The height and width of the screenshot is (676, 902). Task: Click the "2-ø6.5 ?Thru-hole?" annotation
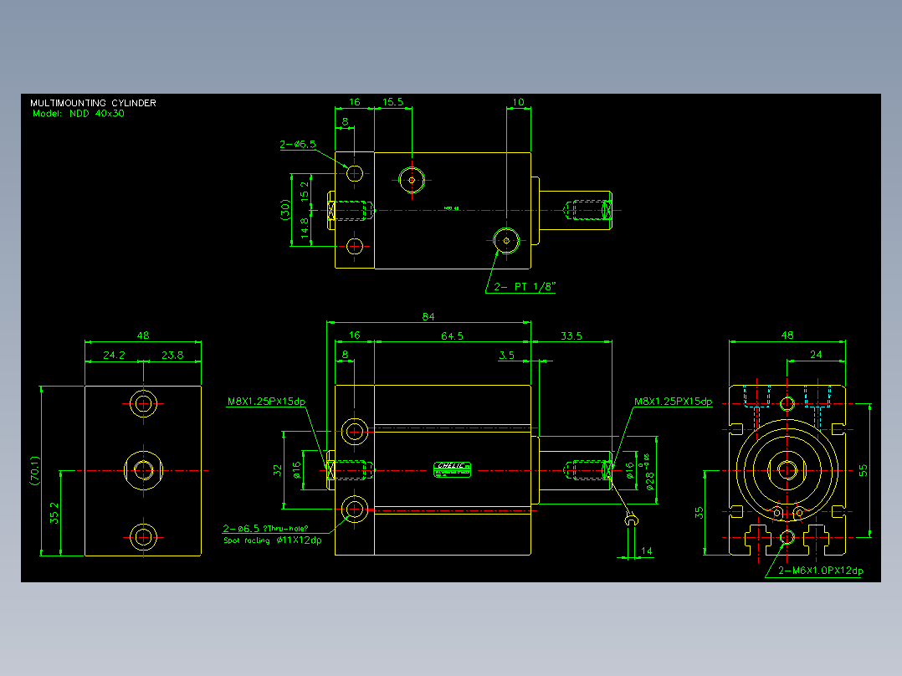pos(265,528)
